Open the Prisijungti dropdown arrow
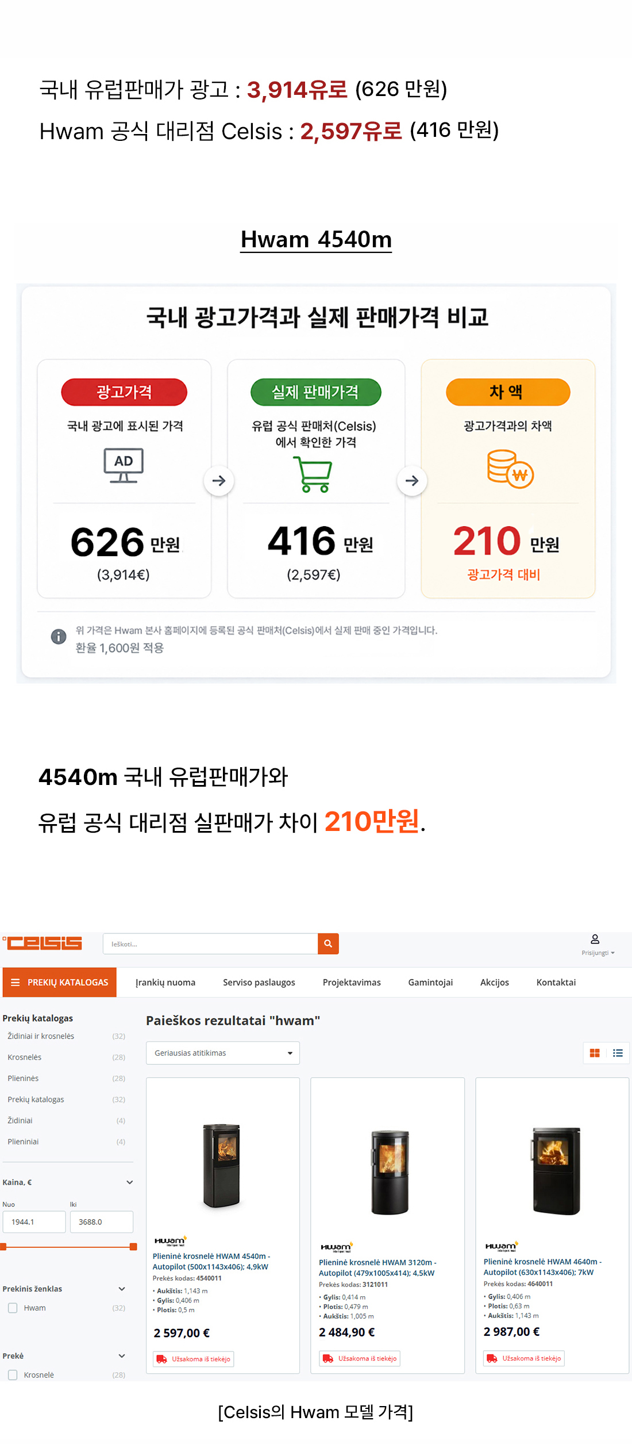Image resolution: width=632 pixels, height=1444 pixels. pyautogui.click(x=612, y=953)
